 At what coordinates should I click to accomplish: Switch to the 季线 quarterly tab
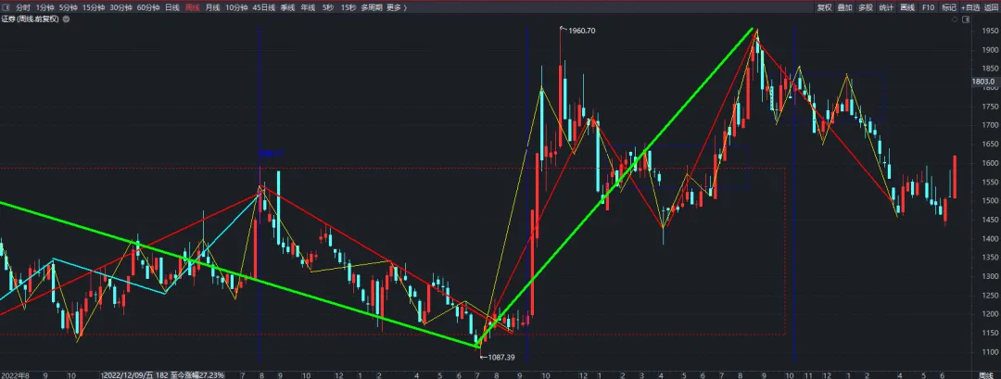pos(287,7)
